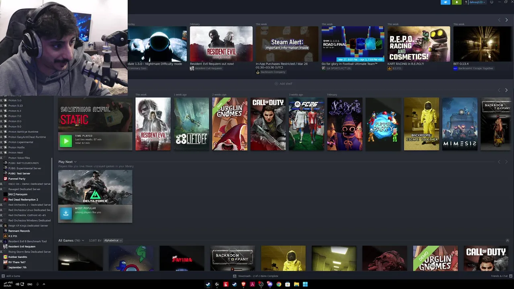Open the Windows Start button in the taskbar
This screenshot has height=289, width=514.
(x=305, y=284)
